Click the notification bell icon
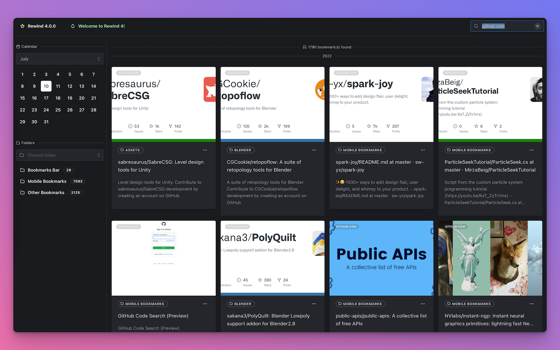Screen dimensions: 560x350 [x=73, y=26]
